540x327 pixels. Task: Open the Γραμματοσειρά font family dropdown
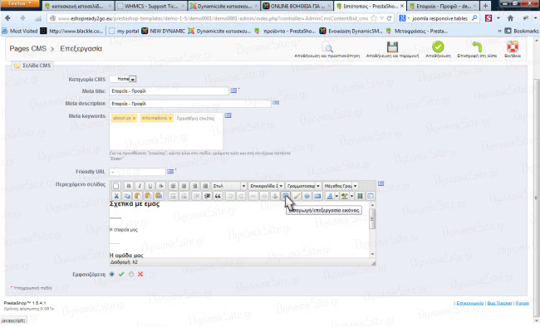[303, 186]
